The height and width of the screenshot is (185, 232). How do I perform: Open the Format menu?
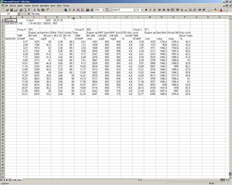35,6
